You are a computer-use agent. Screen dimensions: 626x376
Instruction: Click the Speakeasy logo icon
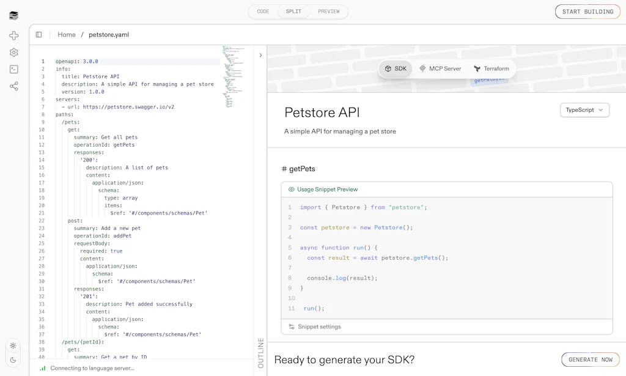click(14, 15)
